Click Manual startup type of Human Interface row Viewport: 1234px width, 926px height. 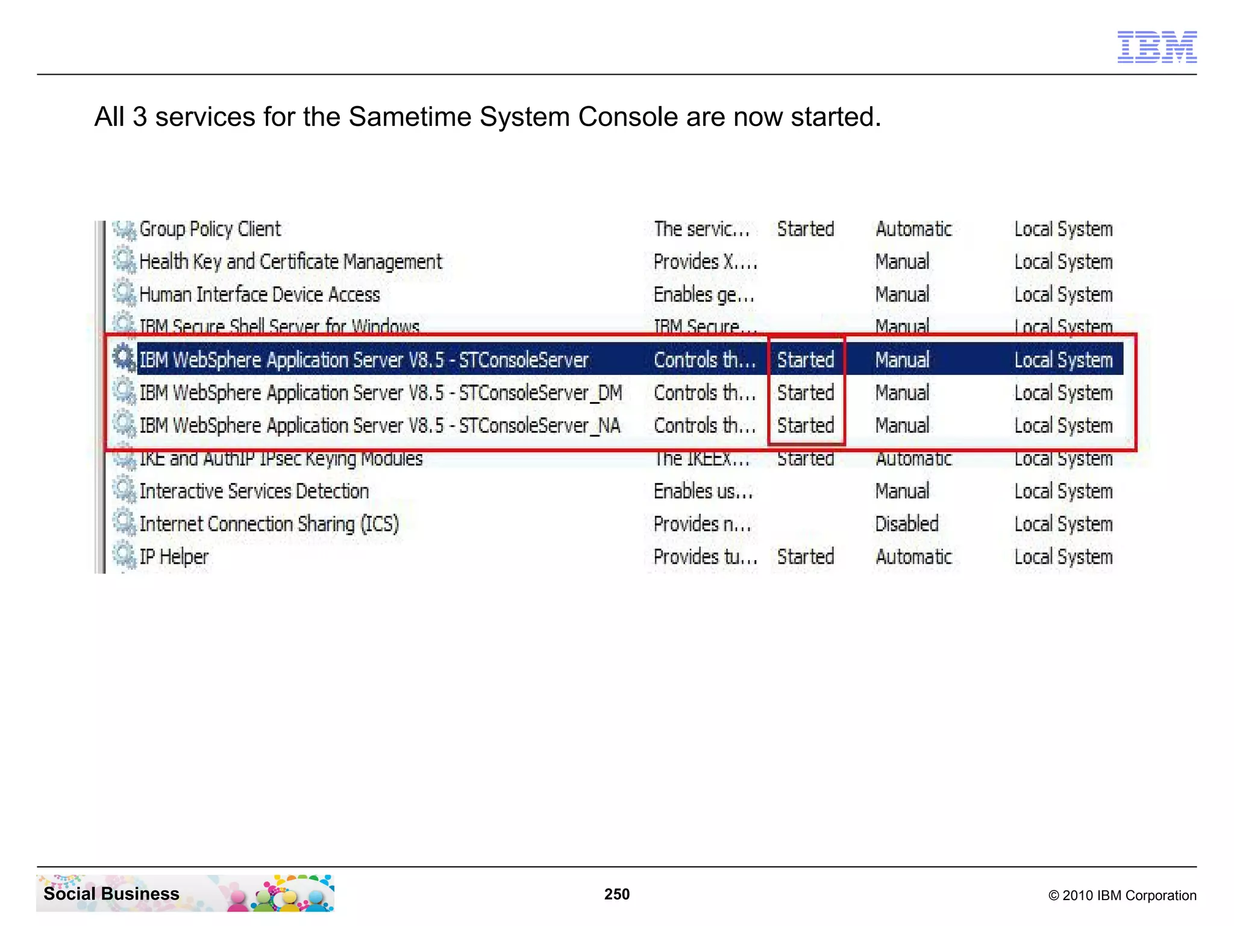902,294
